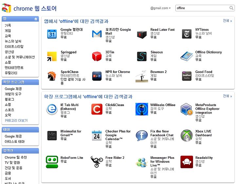
Task: Open the Free Rider 2 bike icon
Action: click(97, 162)
